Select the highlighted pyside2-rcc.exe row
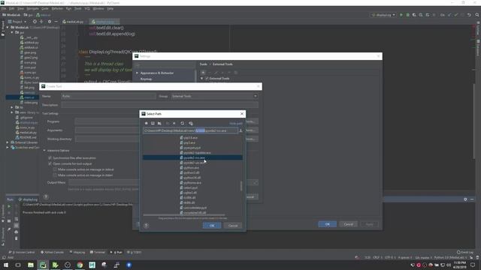The image size is (481, 270). point(192,157)
